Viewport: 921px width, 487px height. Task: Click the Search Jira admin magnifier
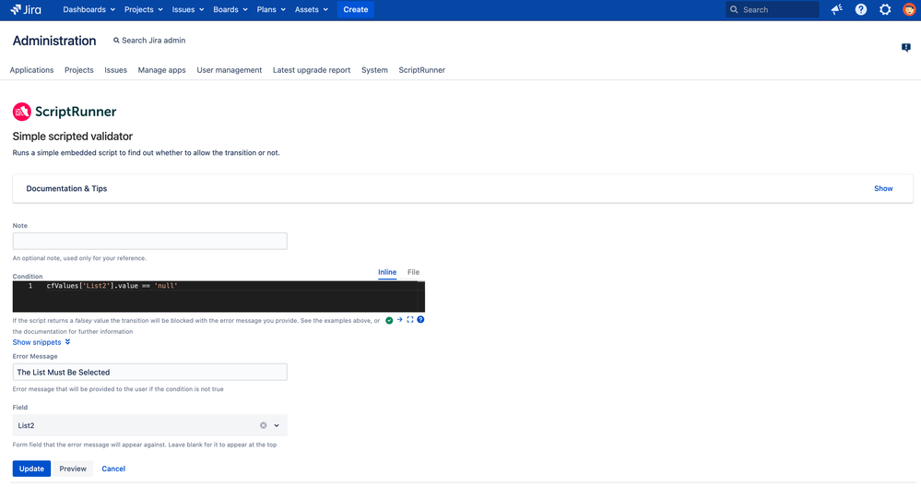pos(116,41)
